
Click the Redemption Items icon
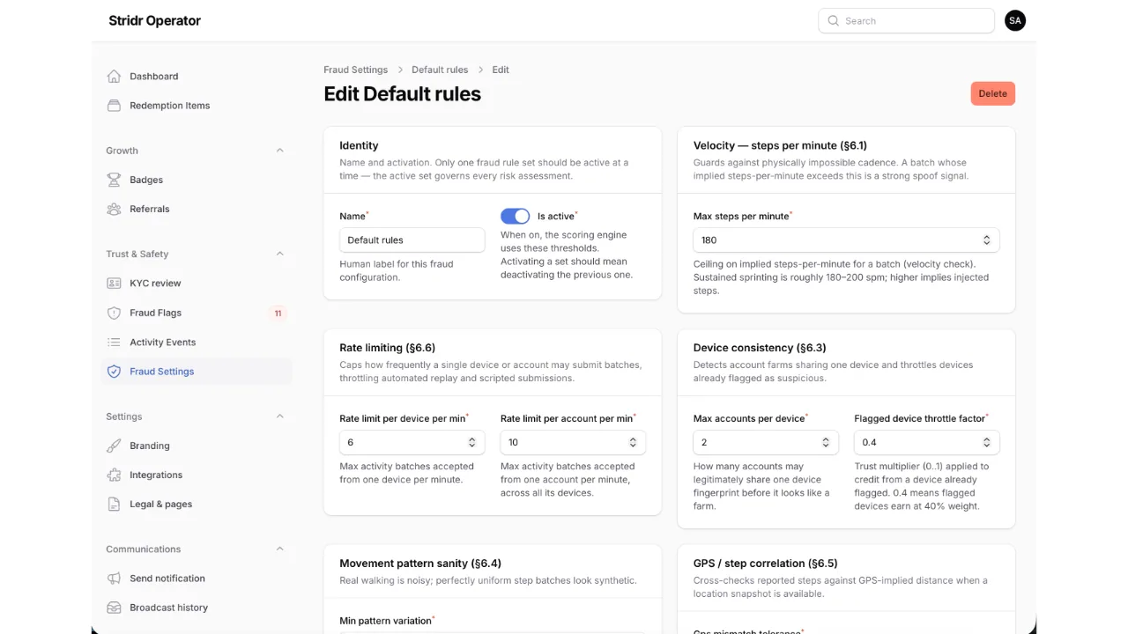(114, 106)
